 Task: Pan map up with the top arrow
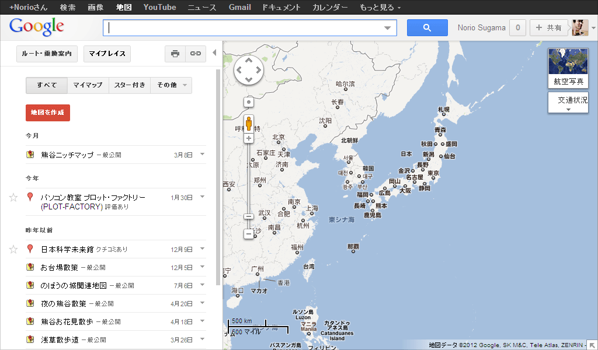pyautogui.click(x=249, y=60)
